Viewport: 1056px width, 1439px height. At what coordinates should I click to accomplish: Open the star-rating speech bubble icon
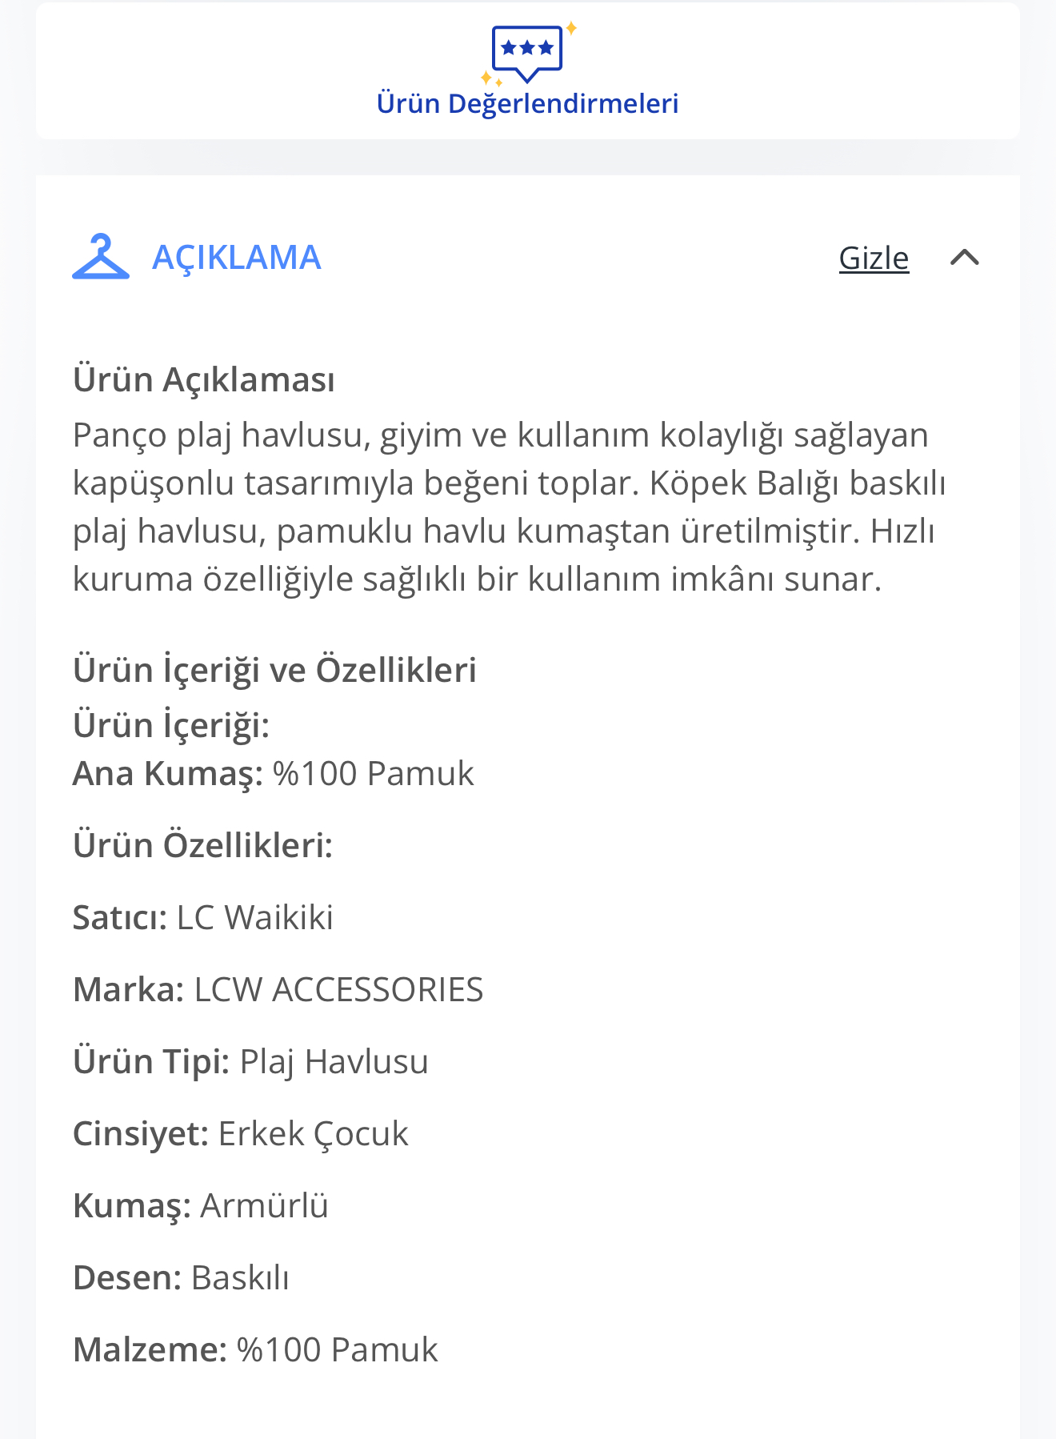point(527,53)
